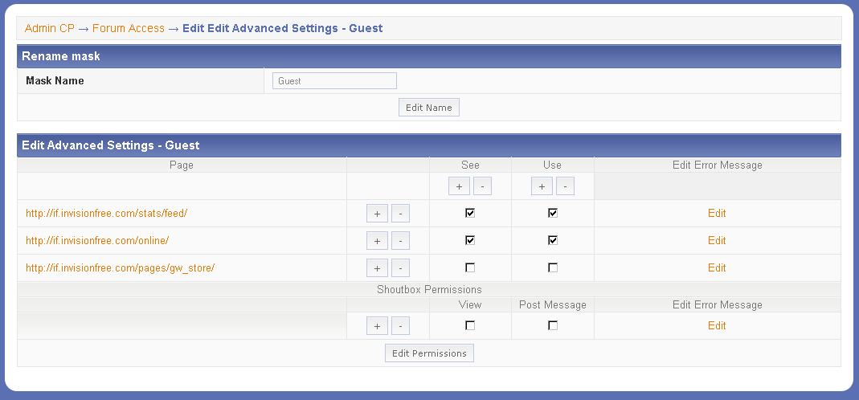Click minus button in Shoutbox Permissions row
Image resolution: width=859 pixels, height=400 pixels.
point(400,326)
